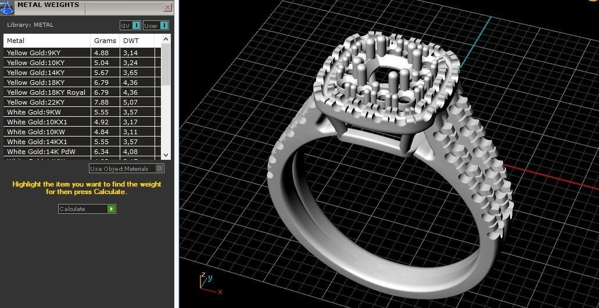Click the 5,07 DWT value
This screenshot has height=308, width=599.
[130, 102]
